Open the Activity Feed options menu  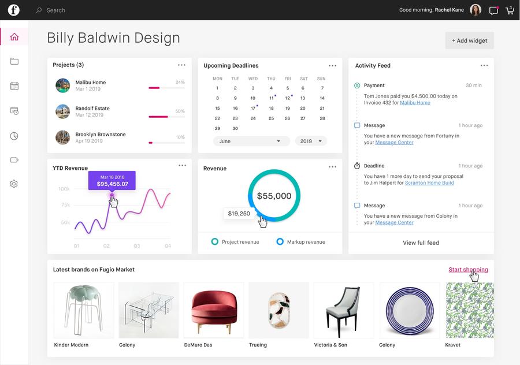[484, 66]
